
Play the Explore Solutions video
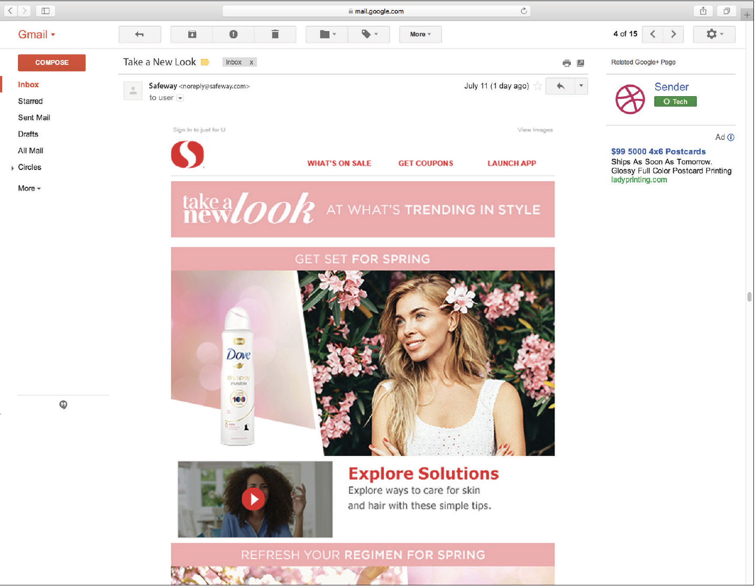(x=253, y=499)
